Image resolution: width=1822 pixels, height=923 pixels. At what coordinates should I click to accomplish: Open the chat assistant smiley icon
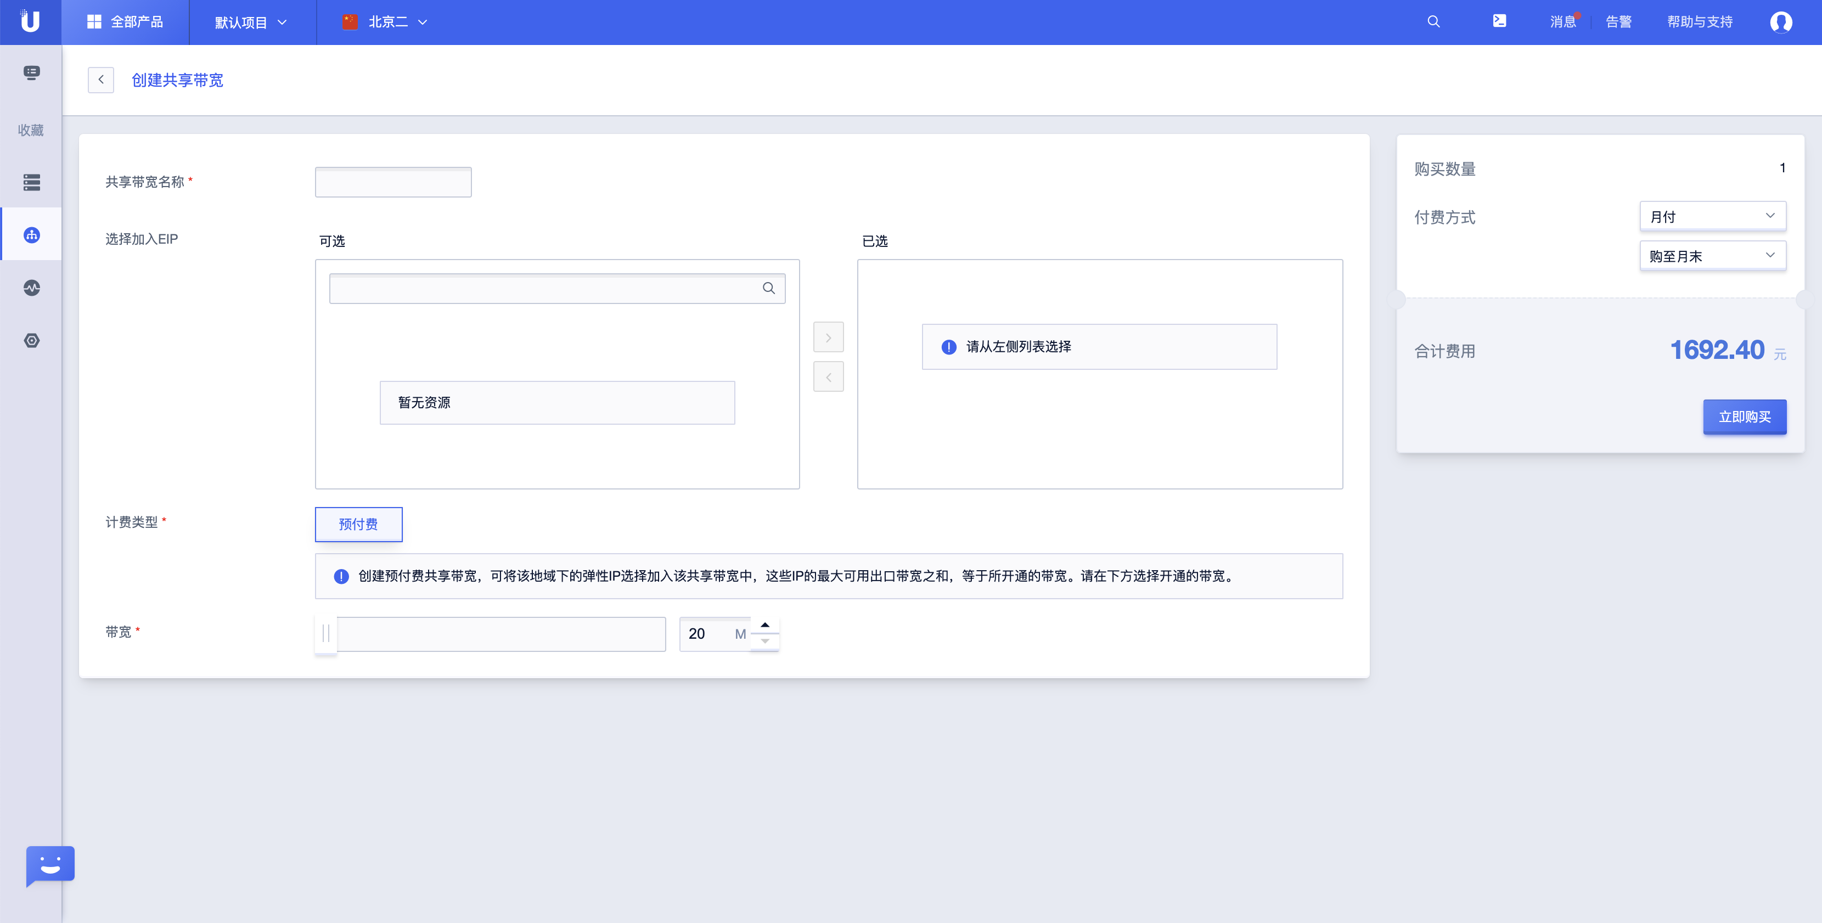(x=50, y=864)
